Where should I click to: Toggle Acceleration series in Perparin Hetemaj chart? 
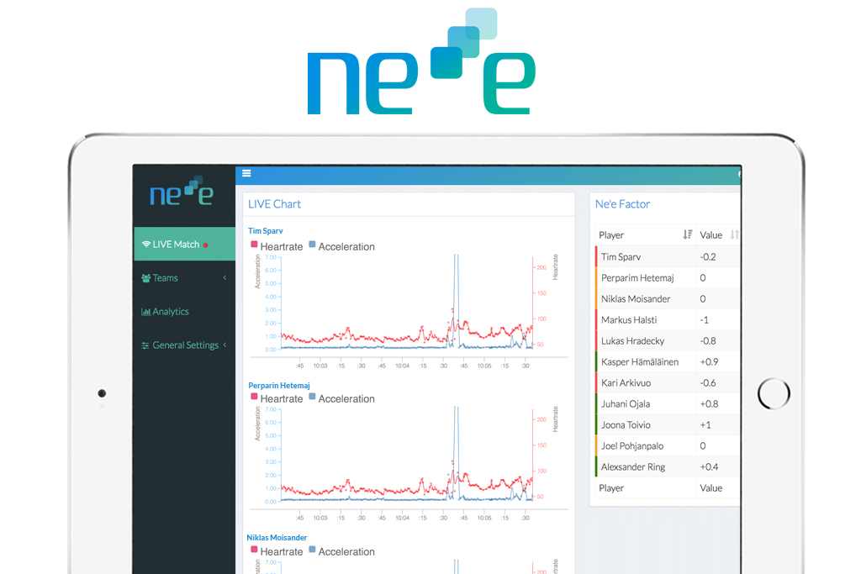pyautogui.click(x=341, y=398)
